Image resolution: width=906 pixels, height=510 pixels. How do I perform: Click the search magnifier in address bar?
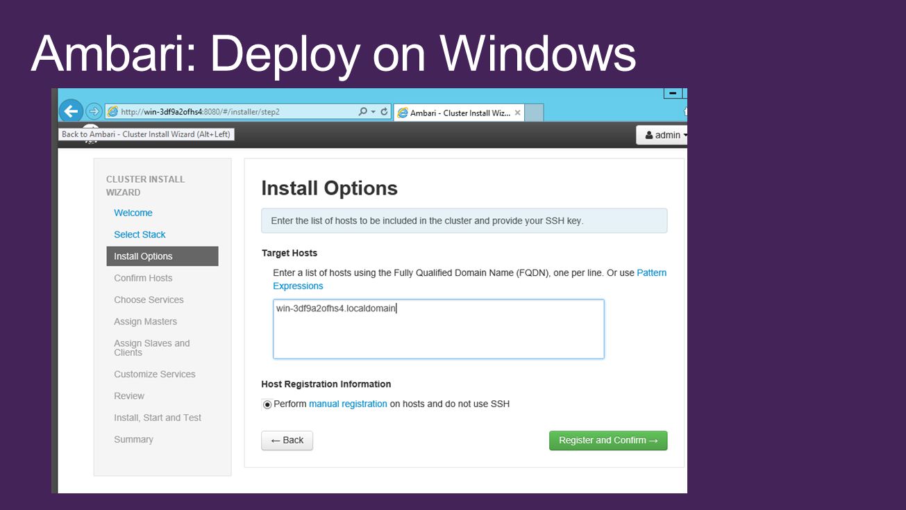pos(362,112)
